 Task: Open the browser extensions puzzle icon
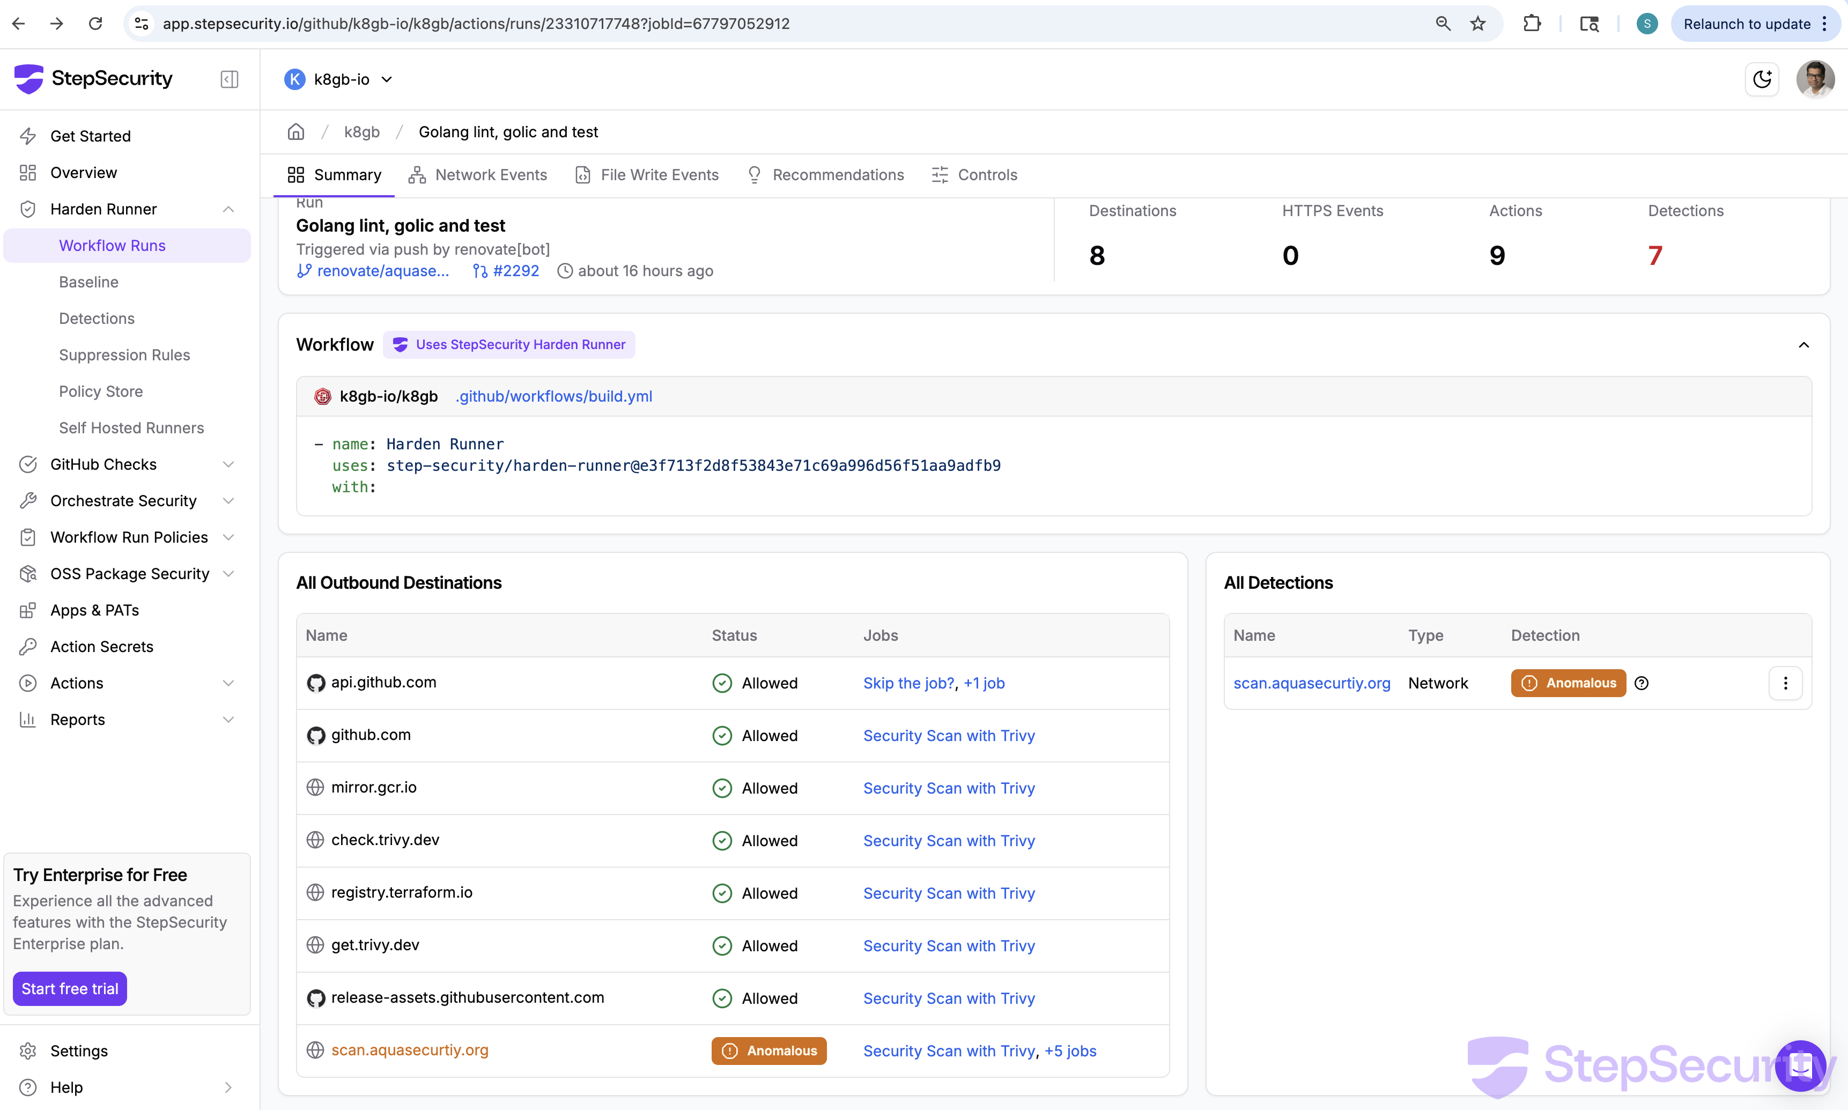click(1532, 24)
